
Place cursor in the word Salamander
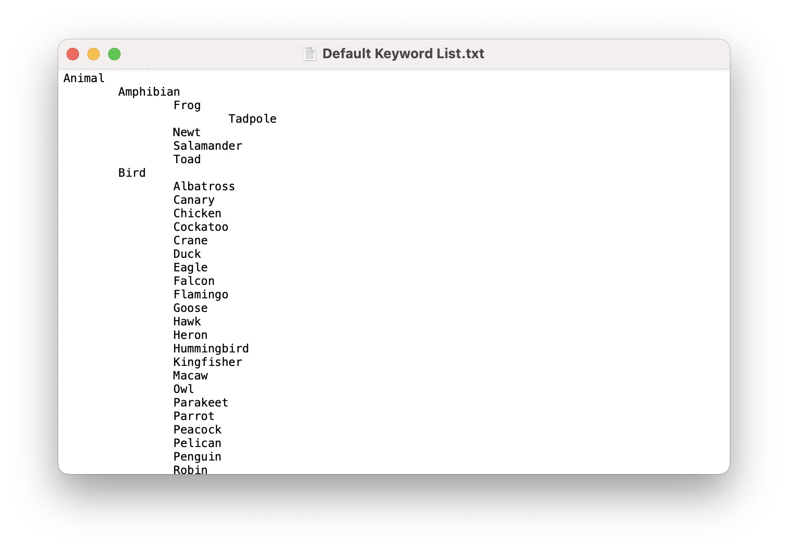point(207,146)
